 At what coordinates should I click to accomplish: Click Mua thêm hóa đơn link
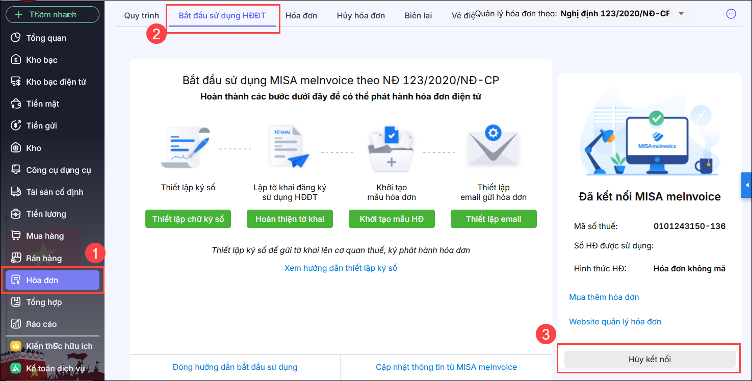pyautogui.click(x=604, y=297)
